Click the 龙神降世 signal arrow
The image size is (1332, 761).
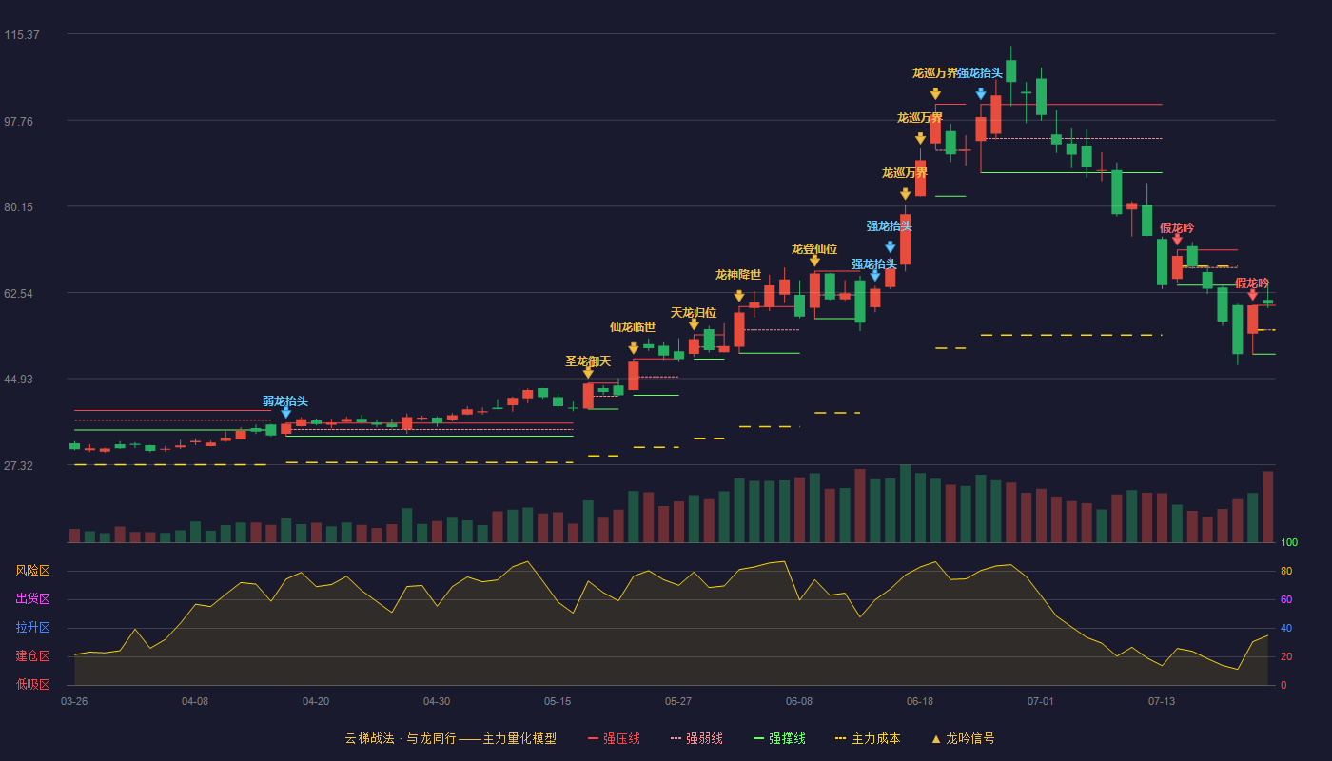click(x=739, y=296)
